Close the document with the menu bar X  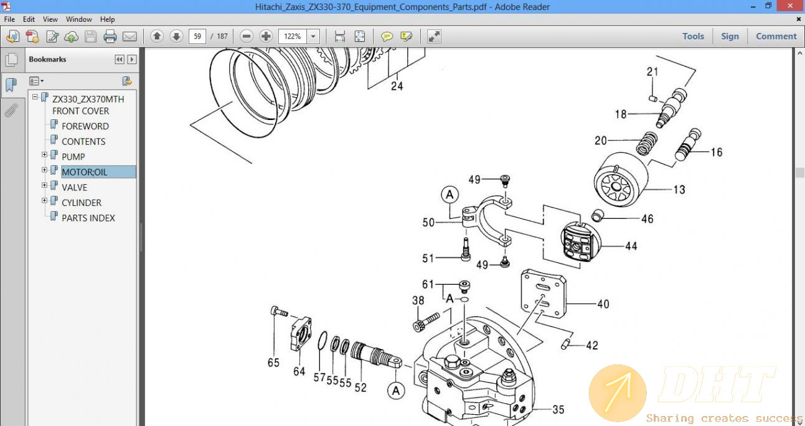point(799,19)
